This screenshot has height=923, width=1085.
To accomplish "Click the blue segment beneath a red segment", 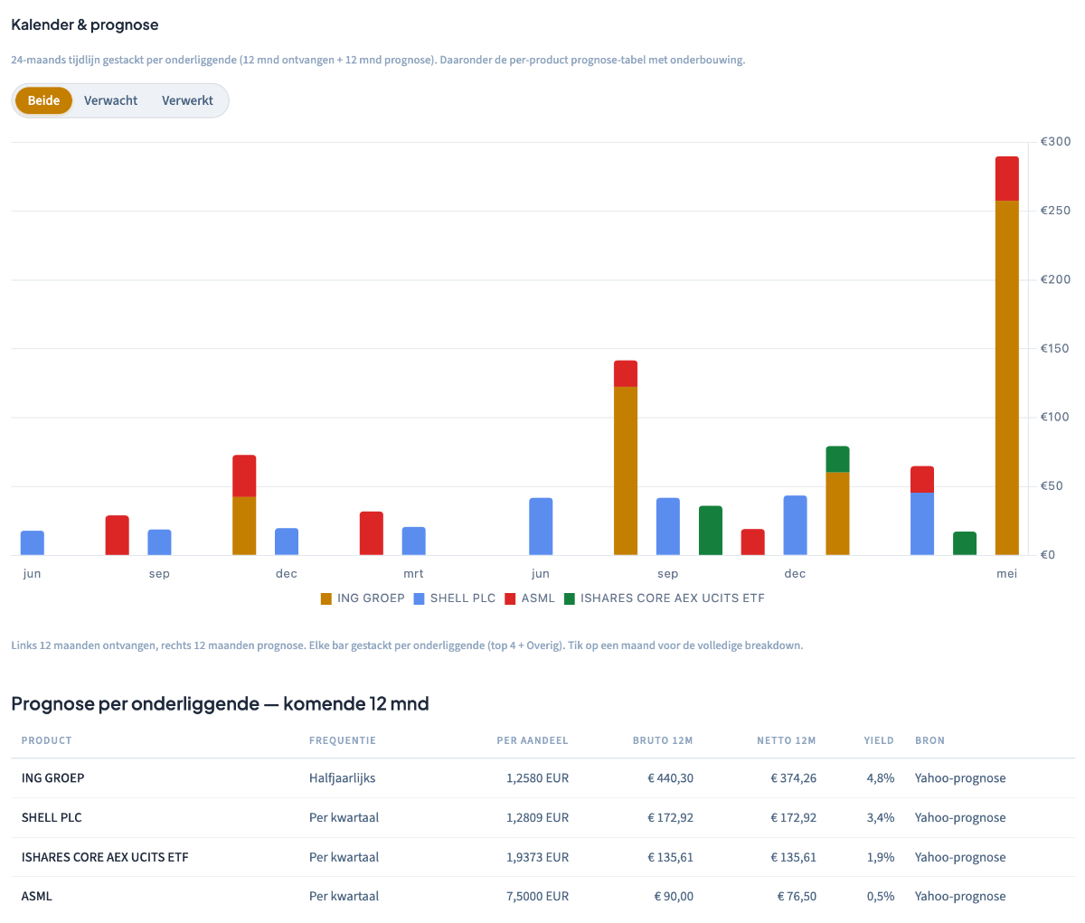I will (922, 523).
